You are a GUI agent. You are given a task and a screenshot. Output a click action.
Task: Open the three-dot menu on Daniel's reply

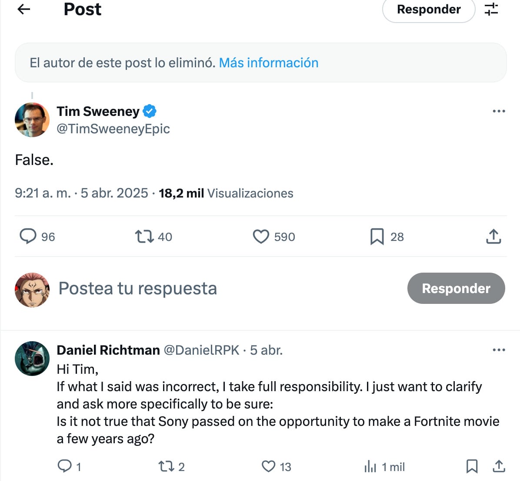pyautogui.click(x=499, y=349)
